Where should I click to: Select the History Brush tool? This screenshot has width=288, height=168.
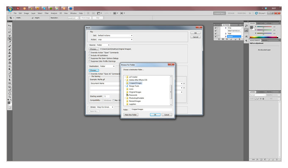10,56
